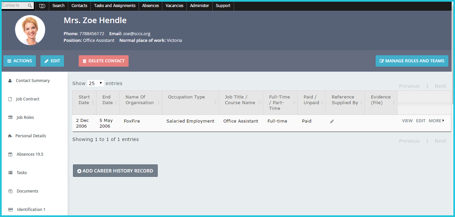Open the ACTIONS menu button

[20, 61]
